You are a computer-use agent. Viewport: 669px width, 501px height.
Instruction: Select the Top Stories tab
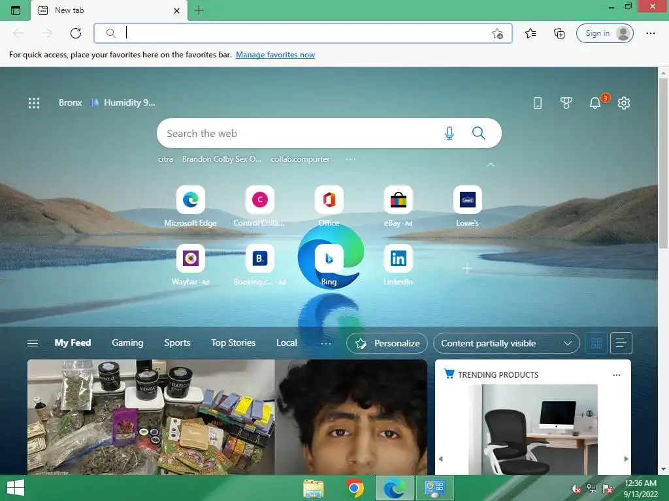point(233,343)
